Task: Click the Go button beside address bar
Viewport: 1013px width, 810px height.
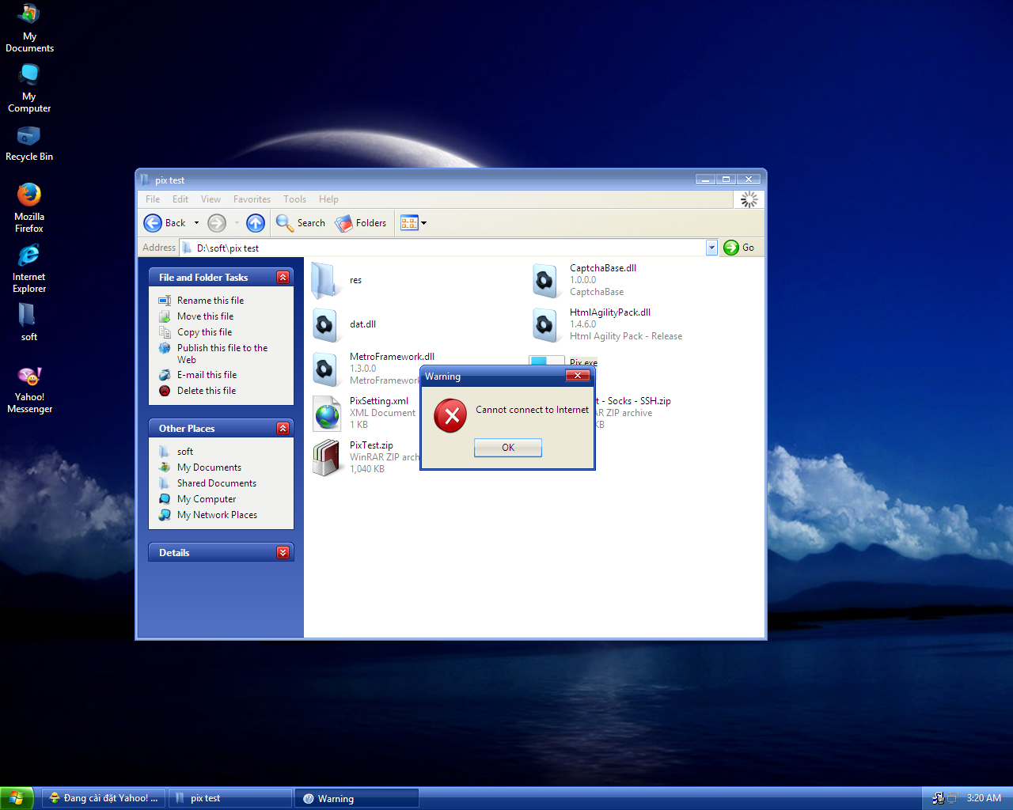Action: tap(739, 248)
